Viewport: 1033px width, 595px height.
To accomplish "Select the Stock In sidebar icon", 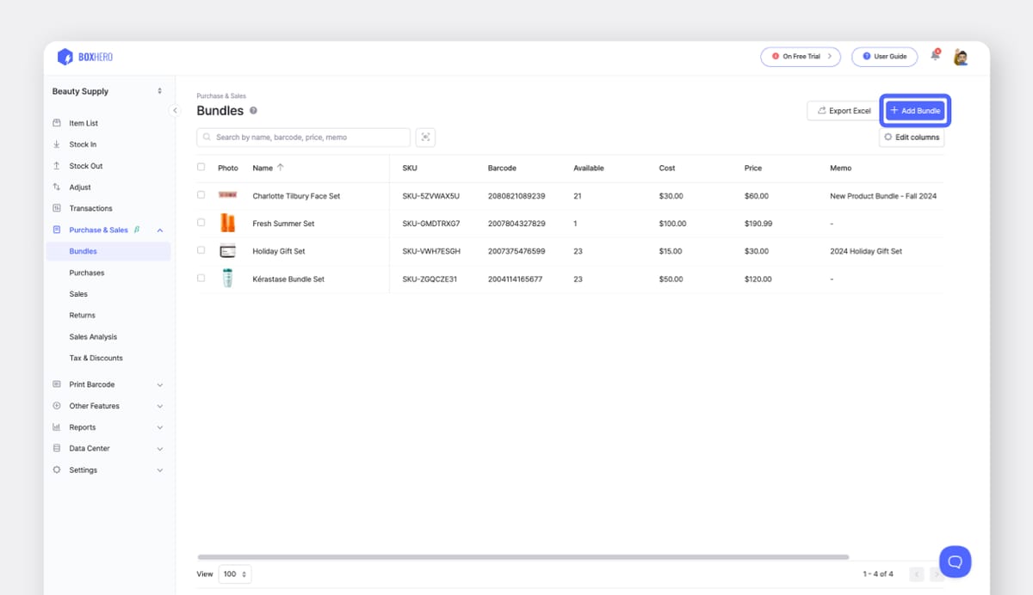I will coord(59,144).
